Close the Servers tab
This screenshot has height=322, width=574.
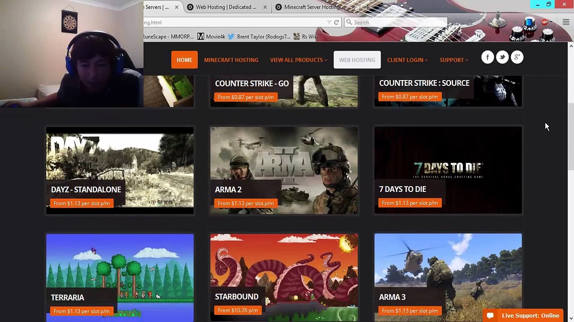point(177,7)
